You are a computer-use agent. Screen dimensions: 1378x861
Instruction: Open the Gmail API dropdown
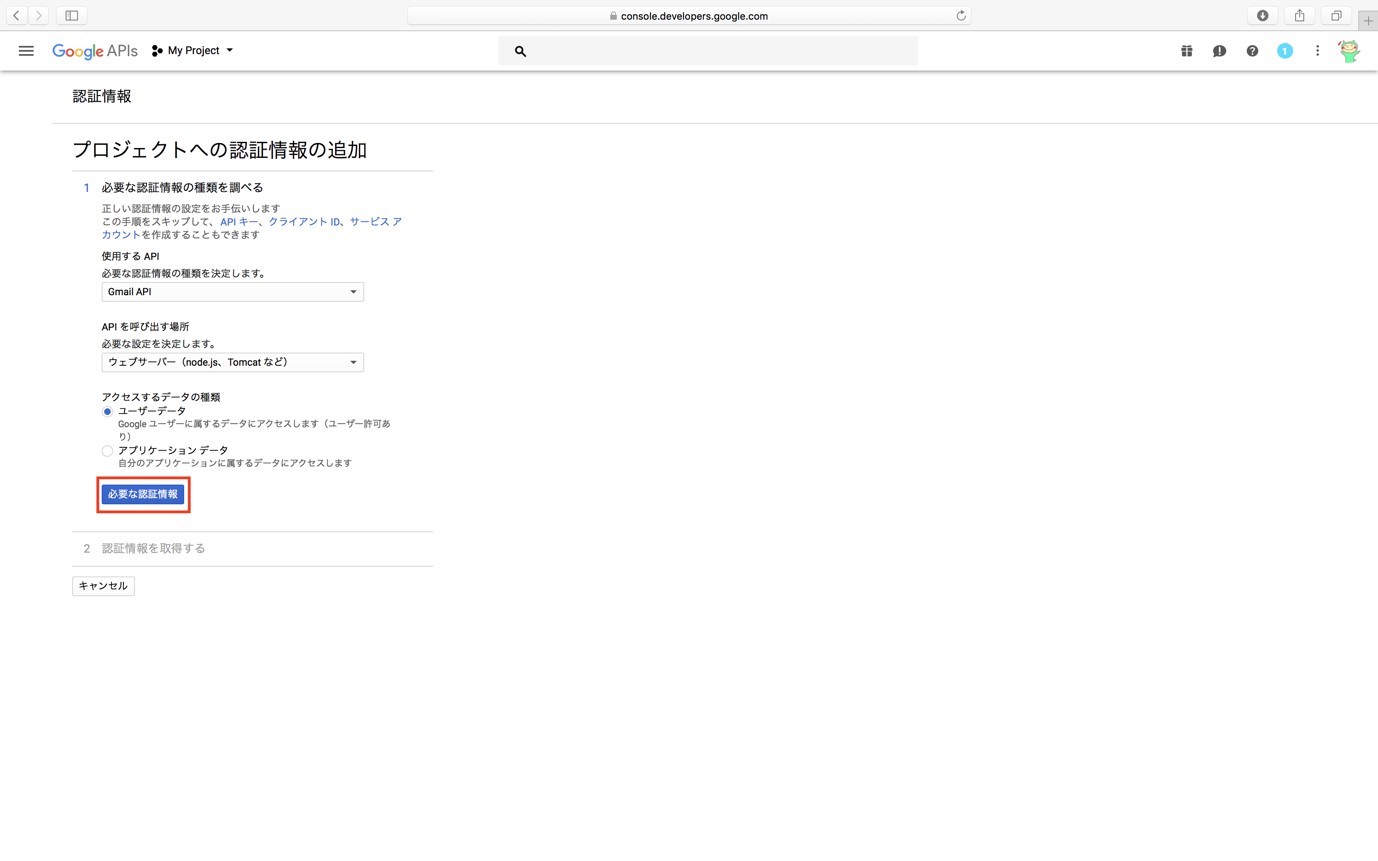click(x=232, y=292)
